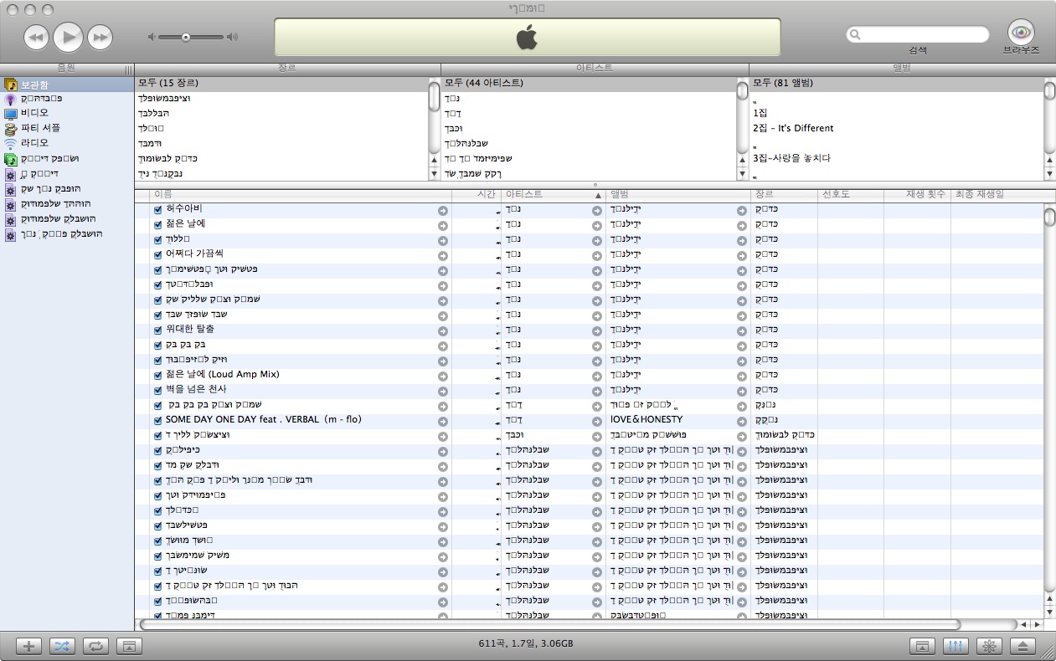
Task: Add a new playlist with the plus button
Action: pos(28,646)
